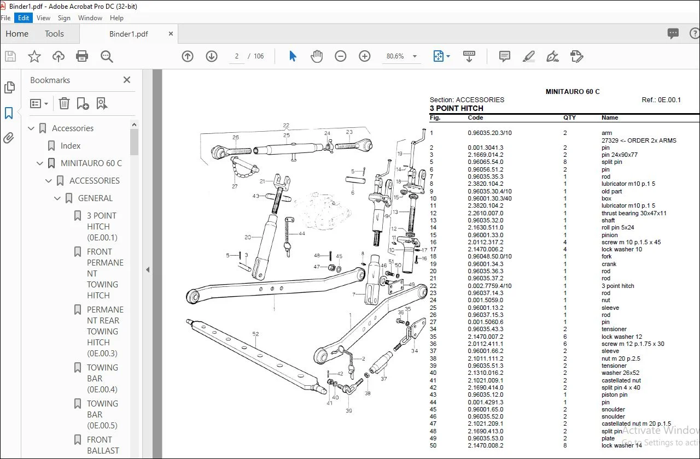This screenshot has width=700, height=459.
Task: Zoom out with the minus button
Action: [341, 56]
